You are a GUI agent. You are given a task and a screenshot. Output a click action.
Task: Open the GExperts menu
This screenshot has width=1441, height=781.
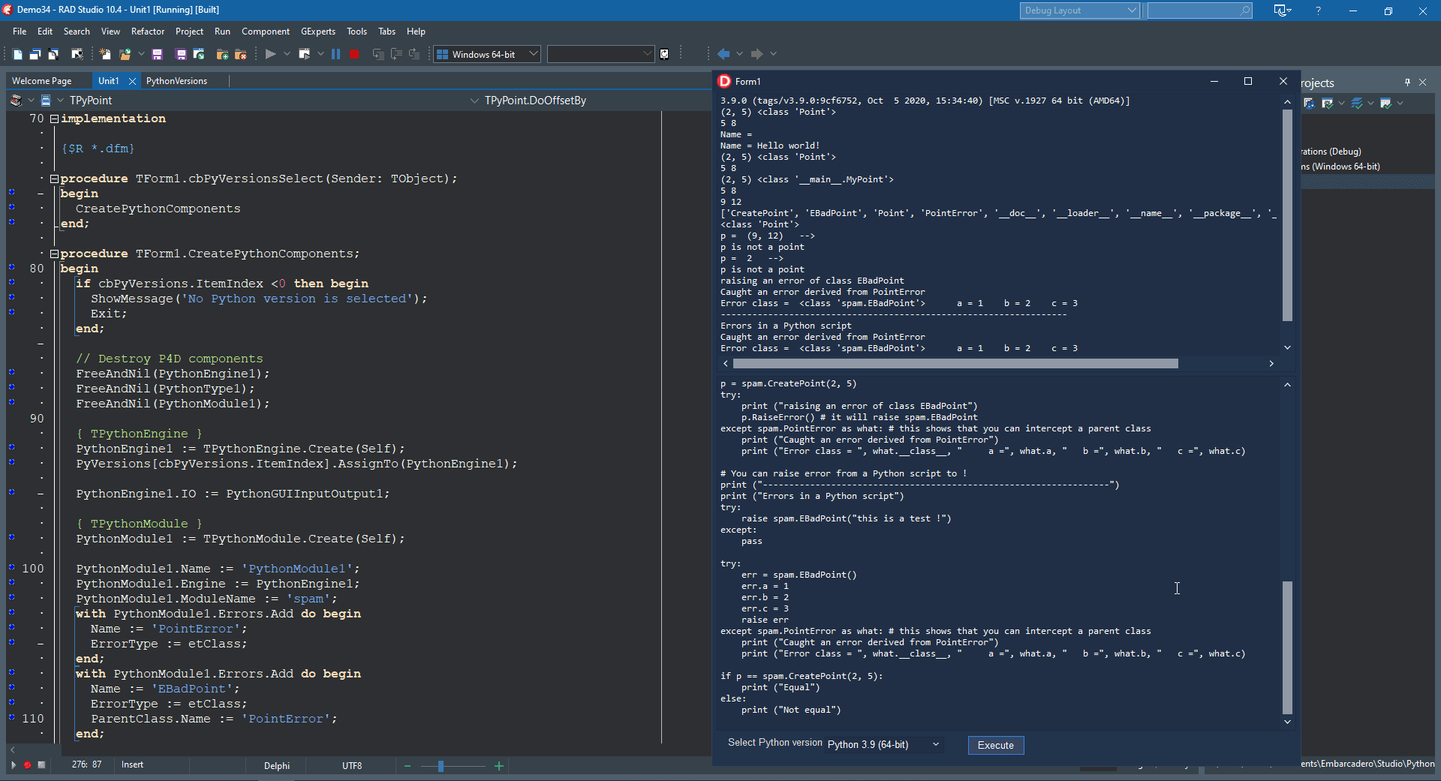[x=318, y=32]
